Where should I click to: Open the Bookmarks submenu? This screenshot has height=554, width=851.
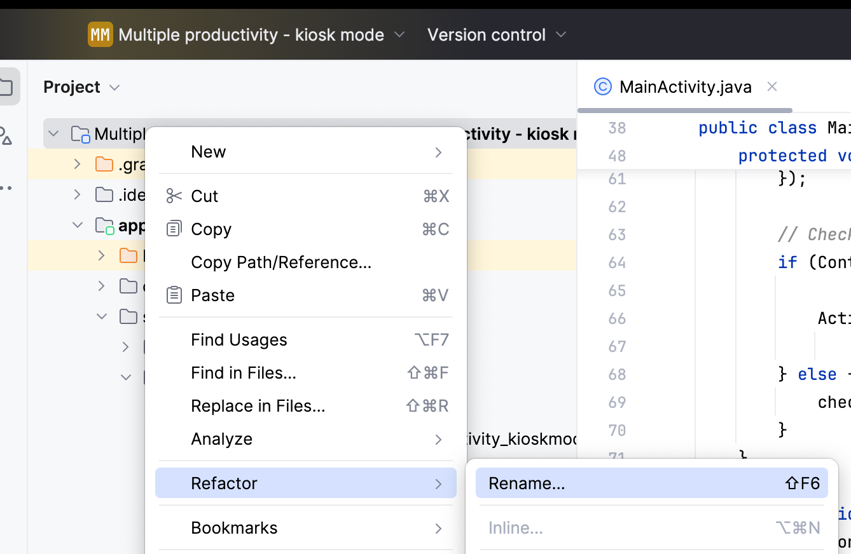pos(306,528)
